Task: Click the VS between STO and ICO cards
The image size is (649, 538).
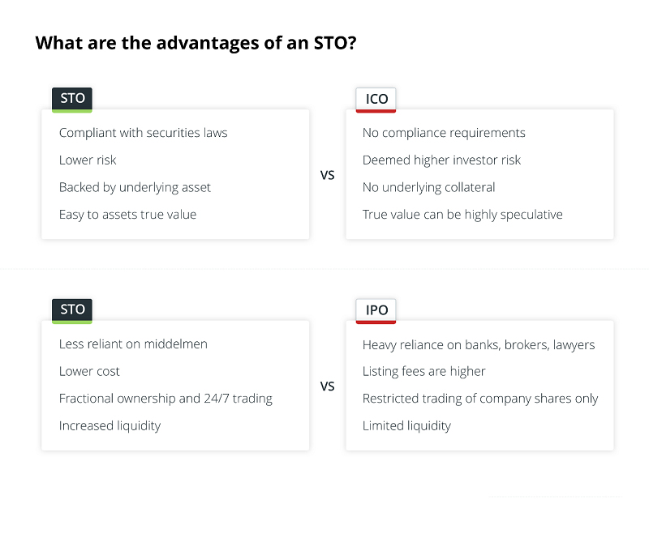Action: [328, 175]
